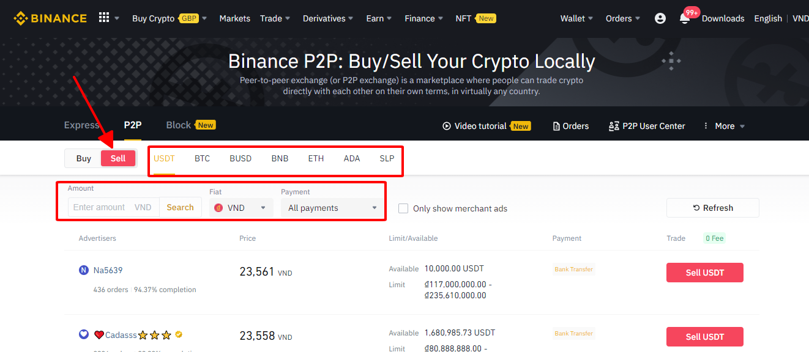Select the ADA coin tab
Viewport: 809px width, 352px height.
(352, 158)
